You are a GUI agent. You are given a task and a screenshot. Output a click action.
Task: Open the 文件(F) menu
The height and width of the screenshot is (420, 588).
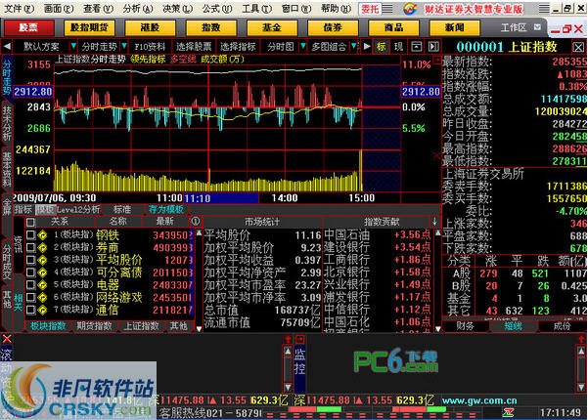point(19,8)
